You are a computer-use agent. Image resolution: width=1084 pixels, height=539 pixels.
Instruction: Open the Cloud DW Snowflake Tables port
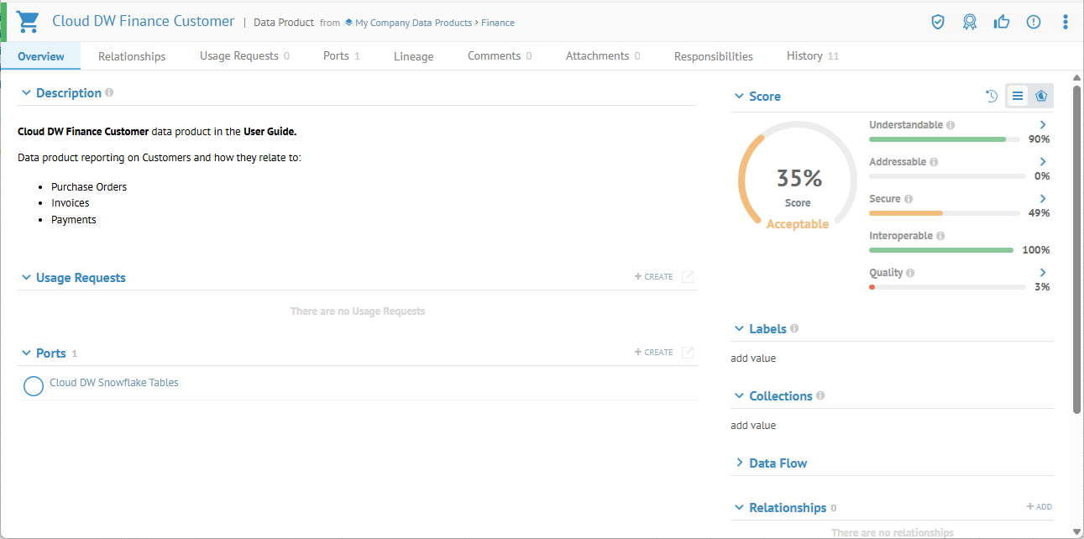[x=113, y=383]
